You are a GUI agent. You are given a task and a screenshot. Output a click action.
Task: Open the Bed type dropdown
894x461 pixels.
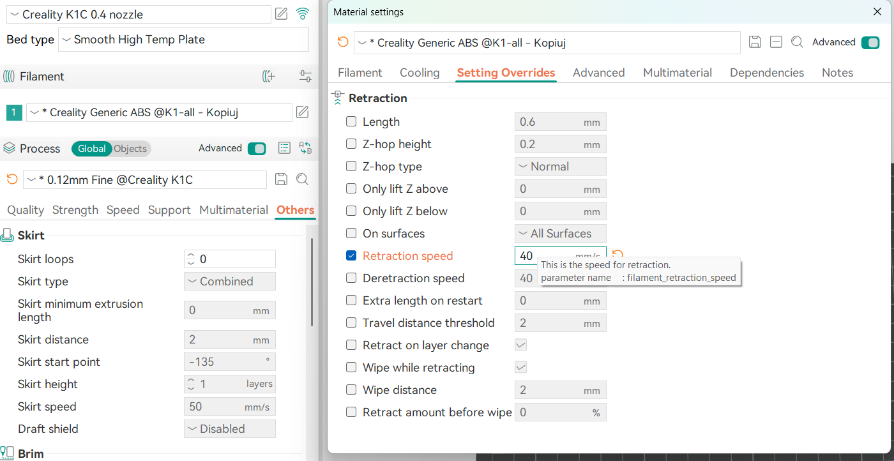183,40
